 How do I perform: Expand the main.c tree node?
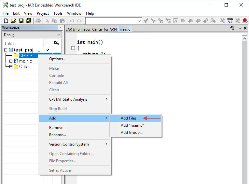point(11,61)
